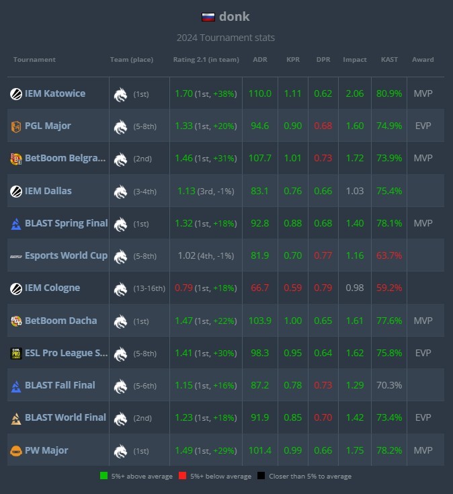Click Team Spirit logo in BLAST Spring Final row
Image resolution: width=453 pixels, height=494 pixels.
pos(120,224)
